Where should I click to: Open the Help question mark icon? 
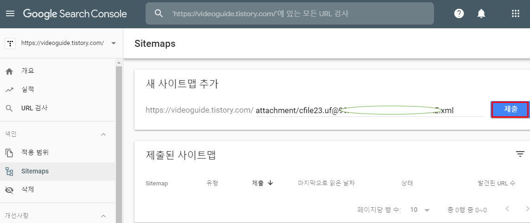pyautogui.click(x=459, y=13)
